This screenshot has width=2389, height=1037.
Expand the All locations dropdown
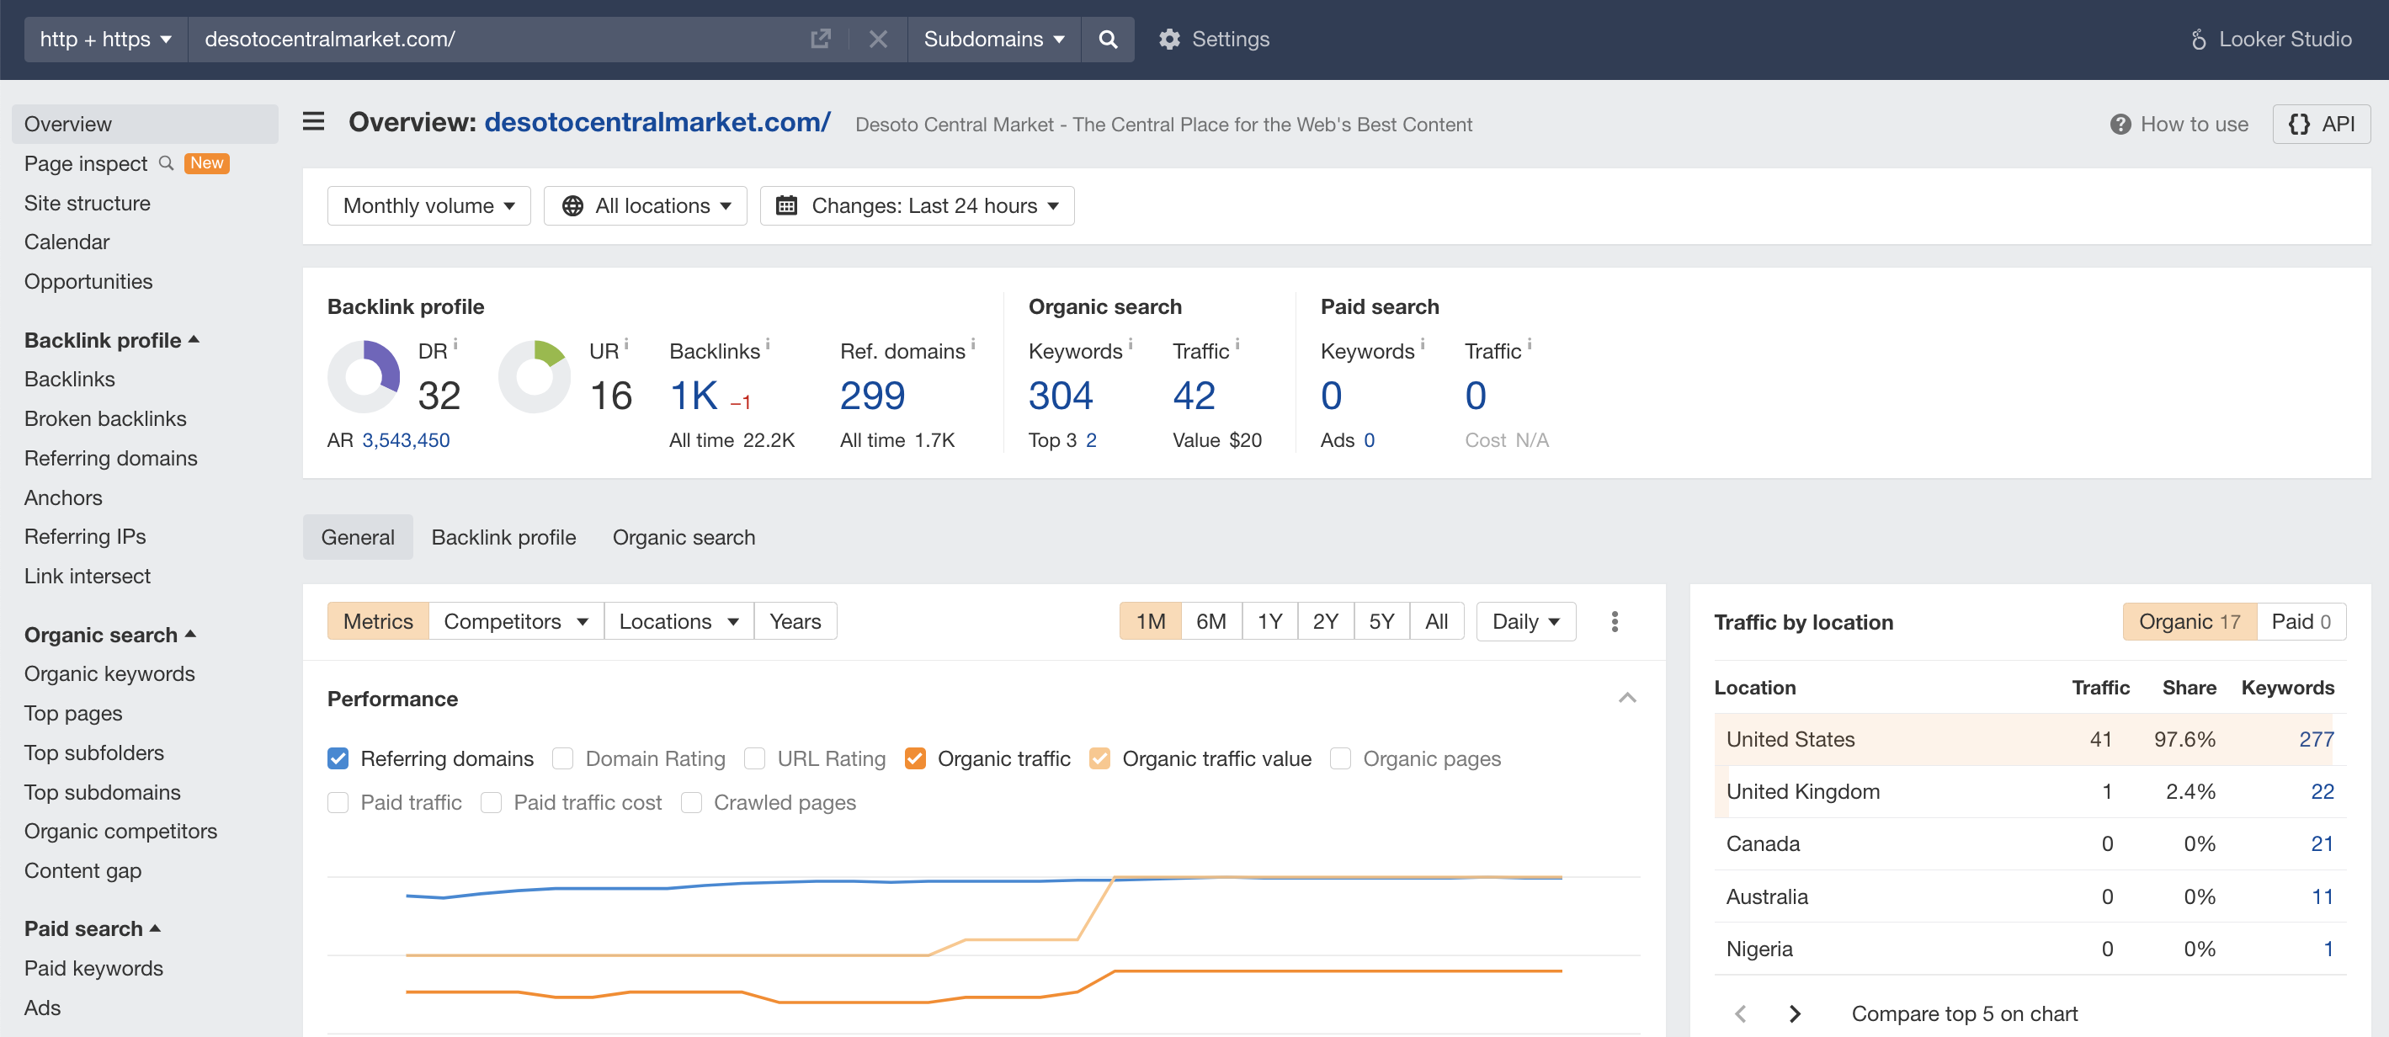pos(646,206)
